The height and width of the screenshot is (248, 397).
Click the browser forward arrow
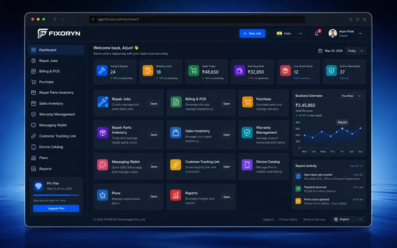pos(63,19)
